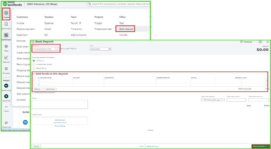
Task: Select the Unspecified Stores radio option
Action: pyautogui.click(x=34, y=64)
